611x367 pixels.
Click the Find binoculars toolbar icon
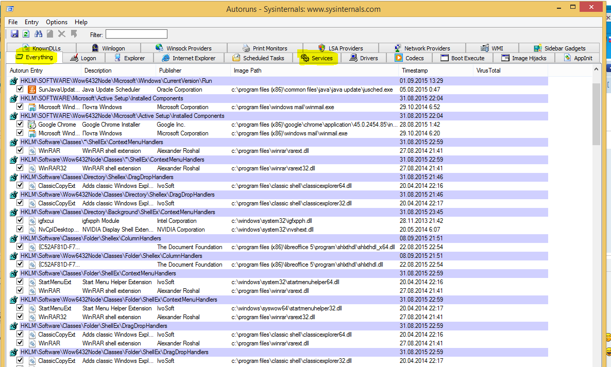point(38,34)
